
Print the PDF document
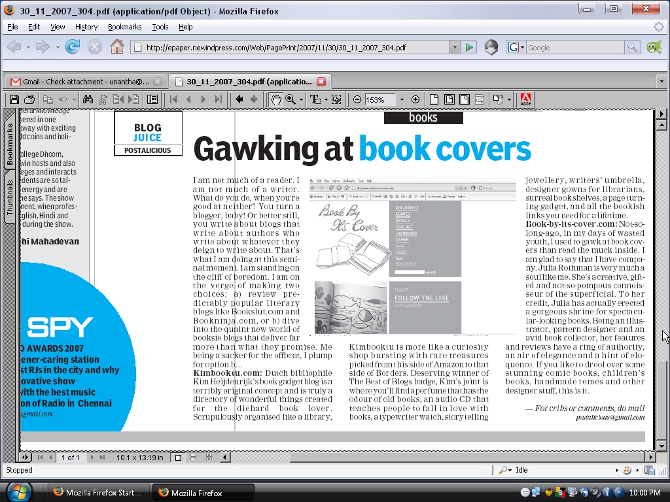pos(29,99)
